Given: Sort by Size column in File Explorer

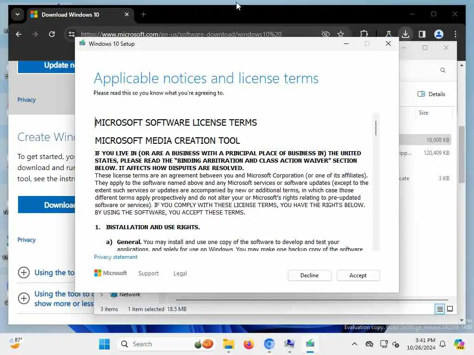Looking at the screenshot, I should point(424,113).
